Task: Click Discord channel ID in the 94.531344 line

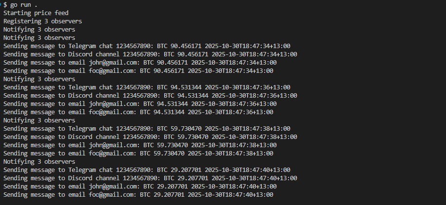Action: point(140,95)
